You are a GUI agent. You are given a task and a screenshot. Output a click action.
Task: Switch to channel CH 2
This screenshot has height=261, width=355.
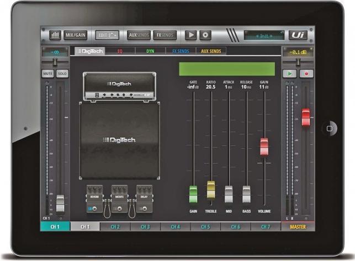click(115, 227)
